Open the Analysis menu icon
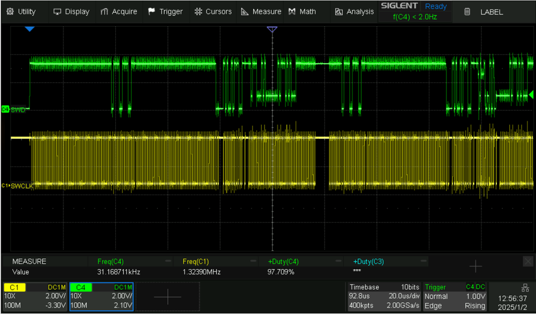The width and height of the screenshot is (536, 314). (x=354, y=12)
